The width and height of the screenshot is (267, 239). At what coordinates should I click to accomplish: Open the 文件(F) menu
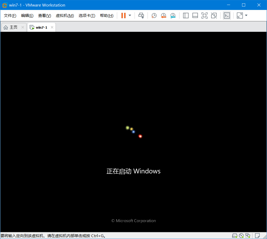tap(10, 16)
